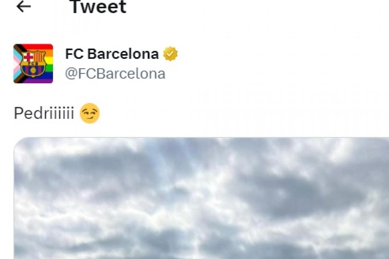Go back using the left arrow
This screenshot has width=389, height=259.
coord(23,6)
